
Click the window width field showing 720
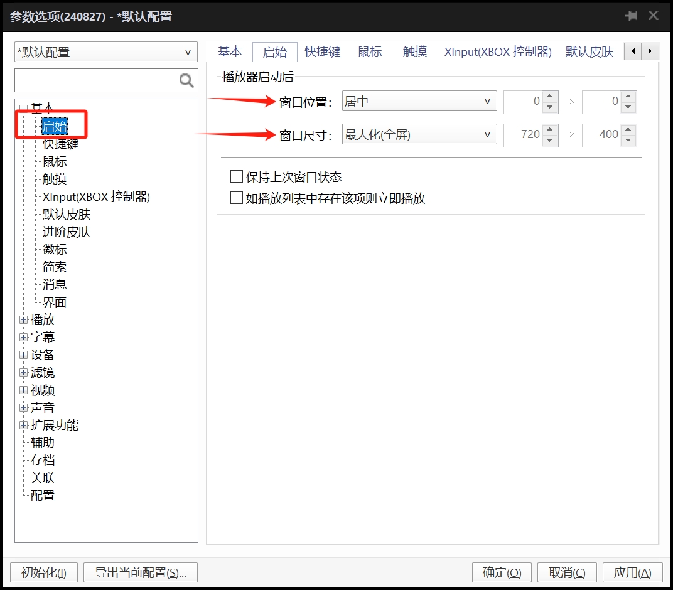pos(523,135)
